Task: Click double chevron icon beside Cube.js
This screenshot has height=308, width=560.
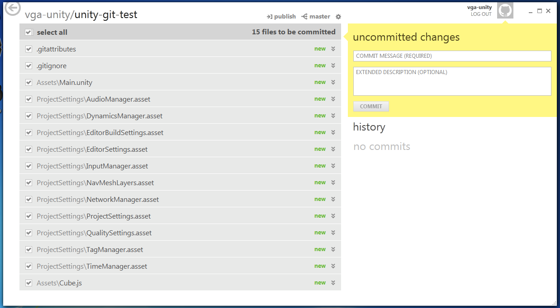Action: pyautogui.click(x=333, y=283)
